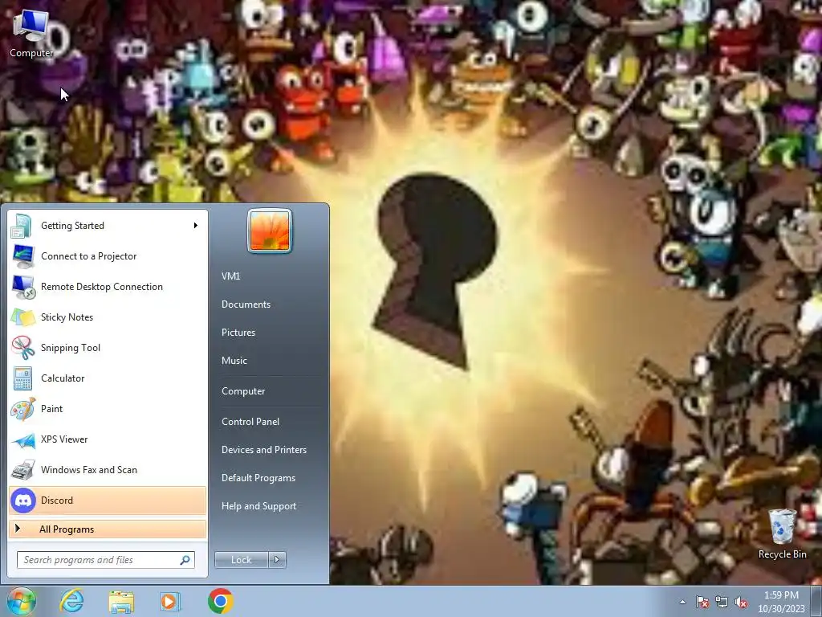The height and width of the screenshot is (617, 822).
Task: Expand All Programs
Action: (x=108, y=529)
